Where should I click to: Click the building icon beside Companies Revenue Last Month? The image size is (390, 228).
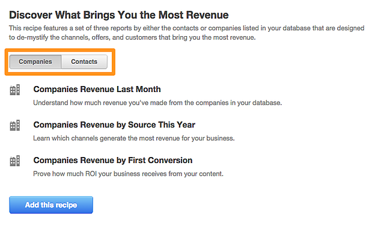(14, 90)
